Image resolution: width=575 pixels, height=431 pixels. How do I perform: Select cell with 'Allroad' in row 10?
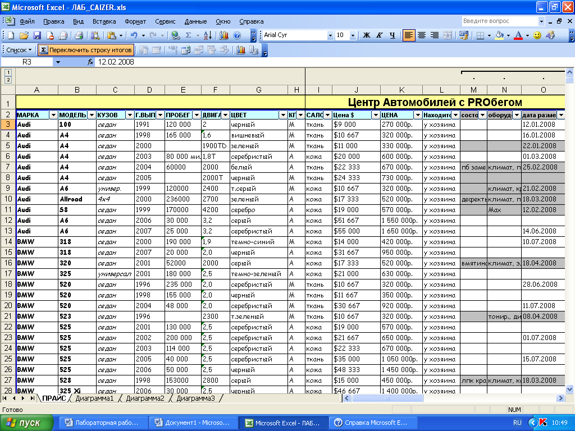(x=77, y=199)
